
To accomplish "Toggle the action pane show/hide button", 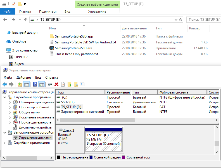I will [41, 84].
